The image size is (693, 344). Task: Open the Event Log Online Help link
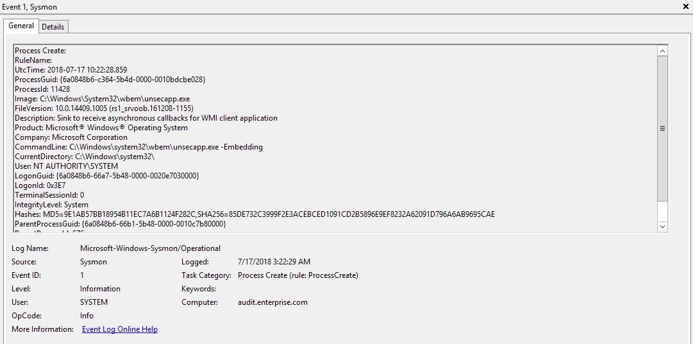click(x=120, y=329)
